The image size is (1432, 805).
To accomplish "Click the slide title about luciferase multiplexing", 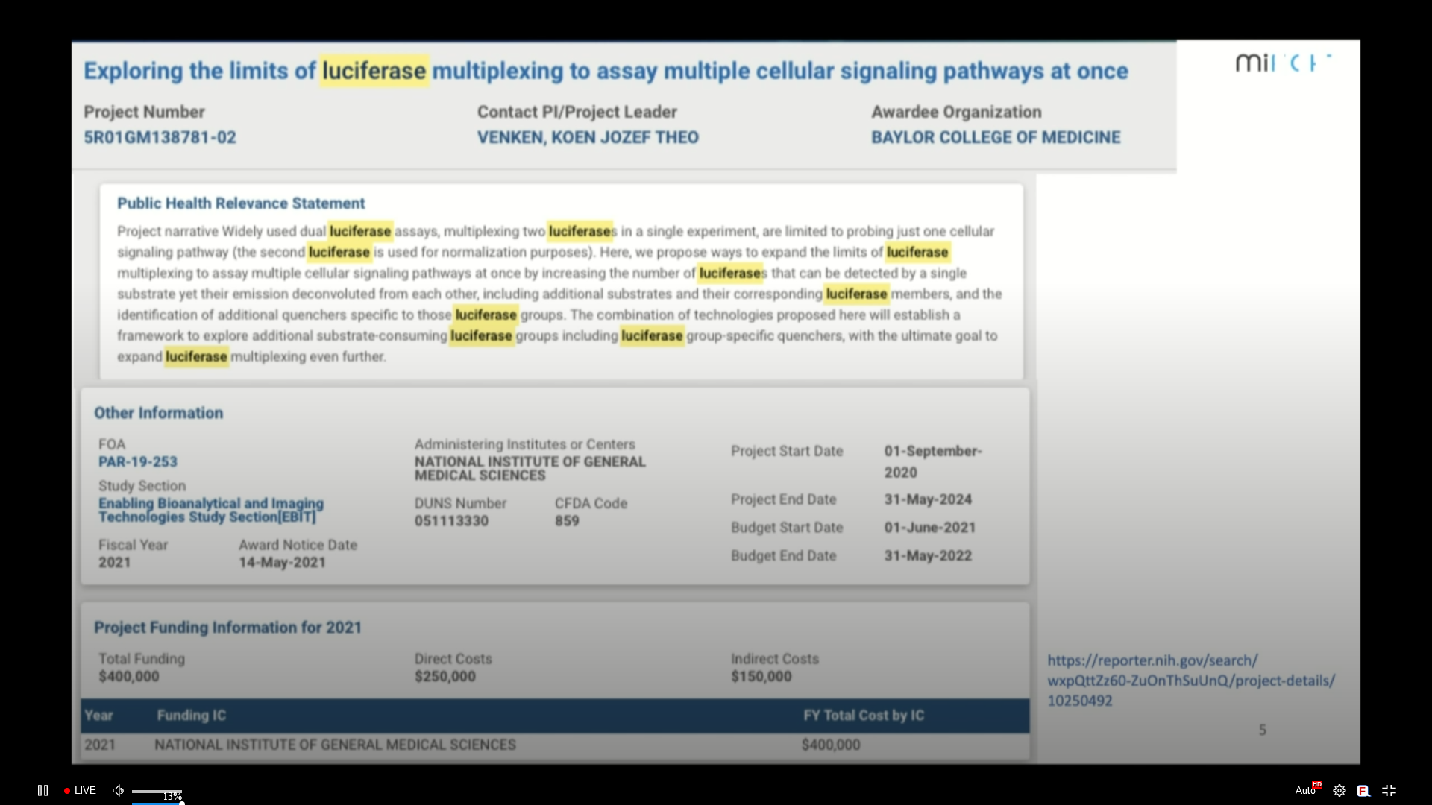I will [606, 71].
